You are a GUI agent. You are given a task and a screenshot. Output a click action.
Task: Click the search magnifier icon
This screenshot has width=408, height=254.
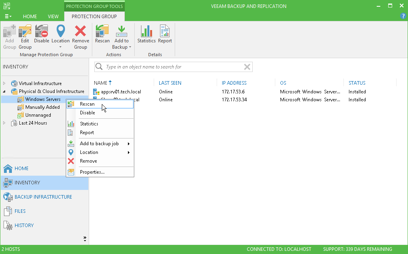click(99, 66)
